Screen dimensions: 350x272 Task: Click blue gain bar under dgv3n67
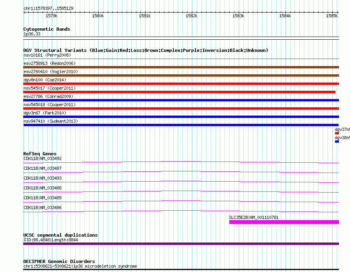181,117
